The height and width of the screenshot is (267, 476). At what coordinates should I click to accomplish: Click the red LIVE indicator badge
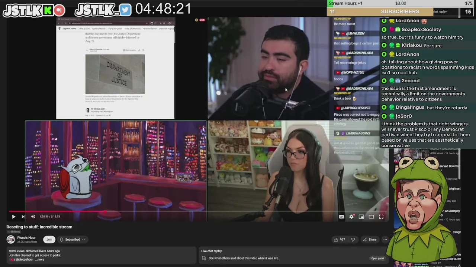pos(202,20)
